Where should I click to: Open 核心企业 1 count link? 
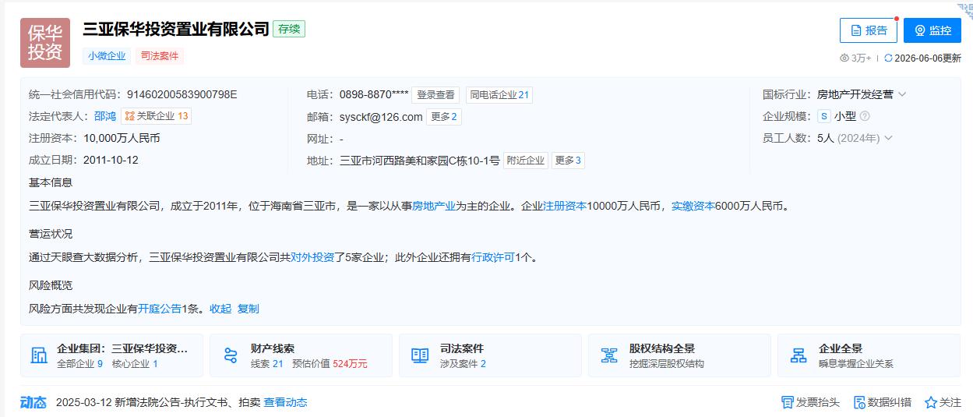coord(135,364)
